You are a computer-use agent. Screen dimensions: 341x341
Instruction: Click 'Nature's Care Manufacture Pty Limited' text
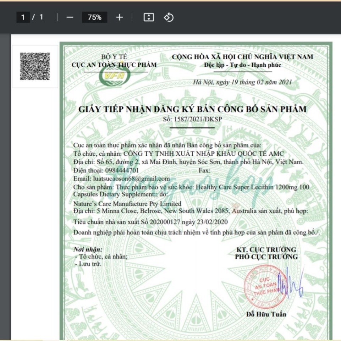pos(127,204)
